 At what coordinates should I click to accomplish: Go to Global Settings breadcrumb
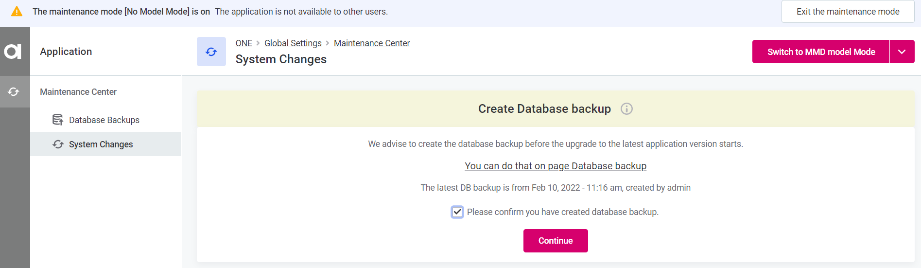point(293,43)
